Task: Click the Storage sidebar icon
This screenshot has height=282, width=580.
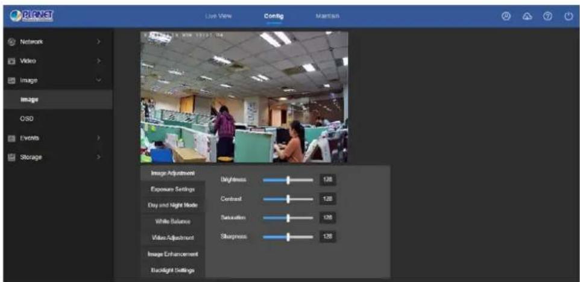Action: click(x=11, y=157)
